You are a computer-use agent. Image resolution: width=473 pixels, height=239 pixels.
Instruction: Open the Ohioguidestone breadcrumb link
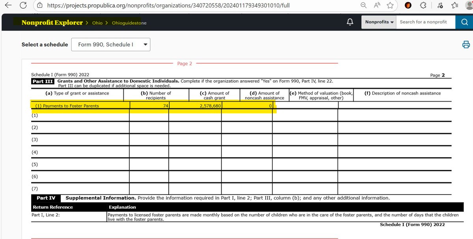coord(129,23)
